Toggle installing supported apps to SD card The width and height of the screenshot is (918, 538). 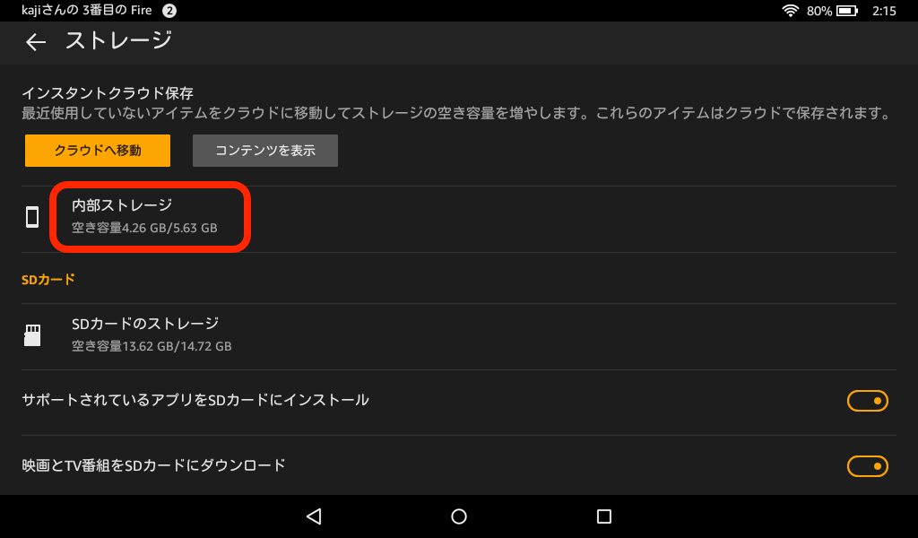pos(867,401)
